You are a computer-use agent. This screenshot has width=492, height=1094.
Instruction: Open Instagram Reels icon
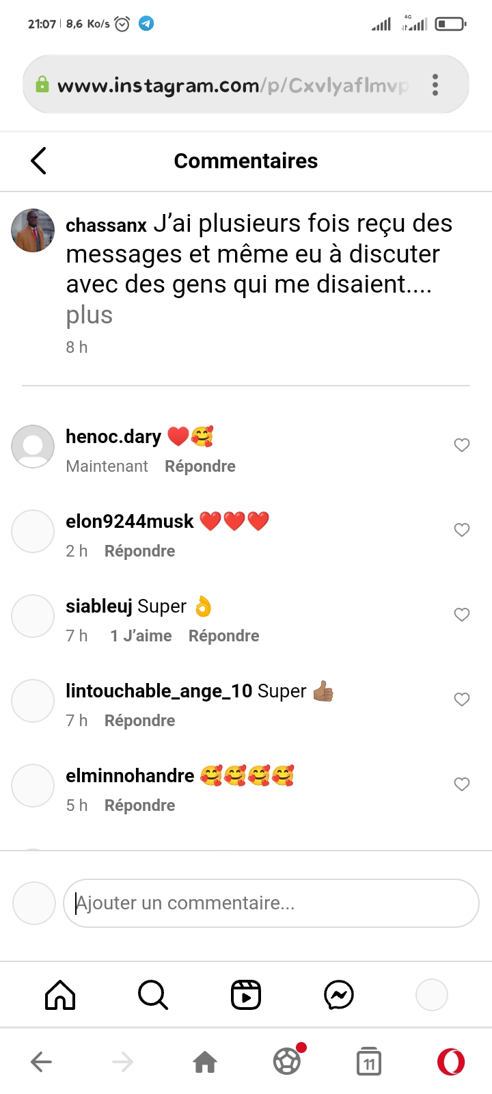(246, 995)
